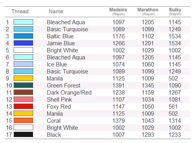The image size is (195, 143).
Task: Click the Bleached Aqua swatch in row 1
Action: tap(23, 22)
